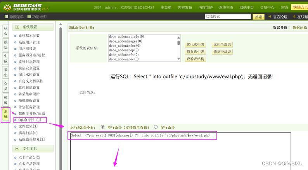308x170 pixels.
Task: Open 验证安全设置 menu item
Action: click(x=29, y=68)
